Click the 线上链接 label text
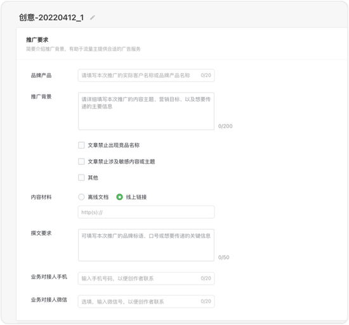Viewport: 349px width, 325px height. click(x=136, y=197)
